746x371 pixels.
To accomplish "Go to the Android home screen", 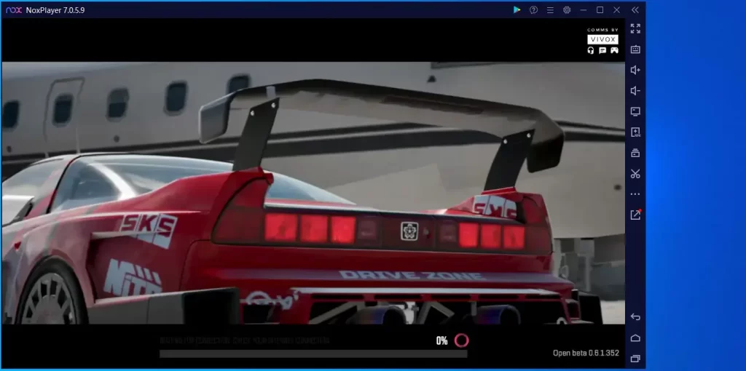I will [635, 338].
